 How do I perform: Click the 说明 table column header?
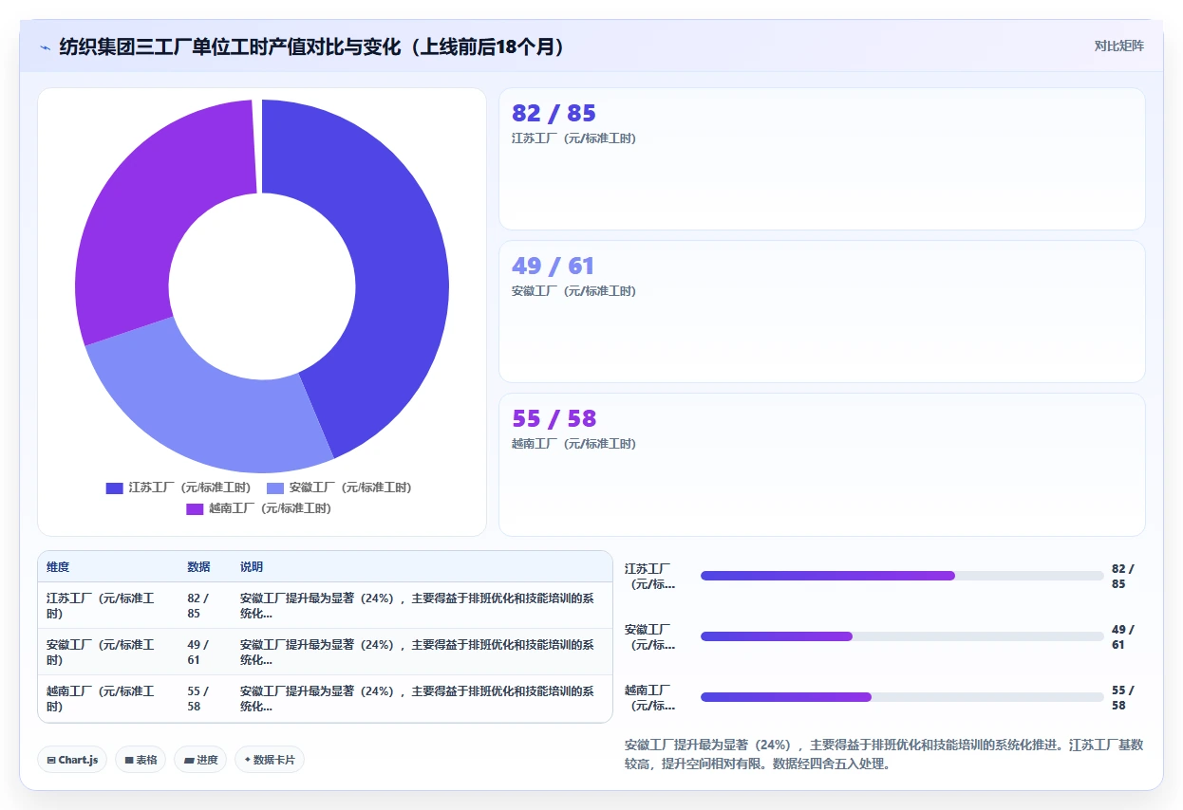click(422, 567)
